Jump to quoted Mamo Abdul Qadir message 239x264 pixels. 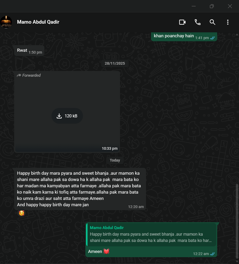(x=151, y=234)
